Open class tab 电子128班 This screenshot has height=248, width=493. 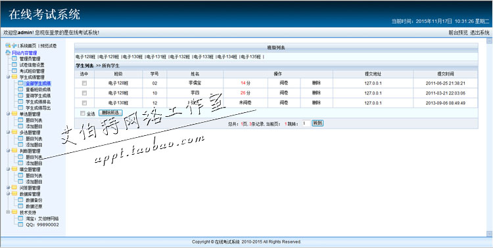pos(85,57)
